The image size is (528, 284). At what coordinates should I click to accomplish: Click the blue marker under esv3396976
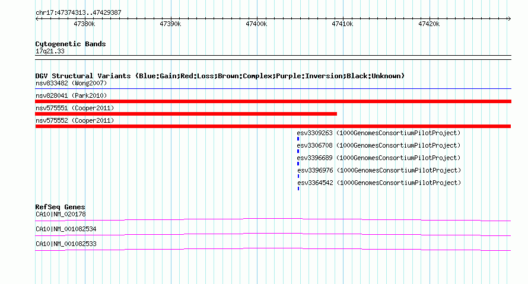(298, 176)
